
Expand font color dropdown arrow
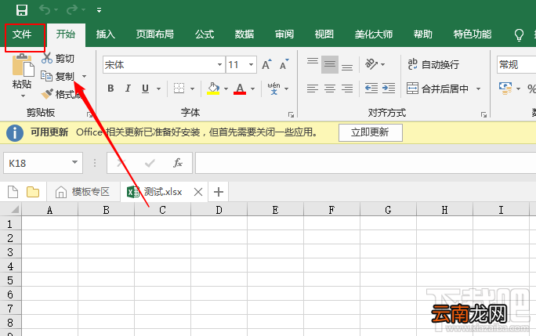[252, 89]
